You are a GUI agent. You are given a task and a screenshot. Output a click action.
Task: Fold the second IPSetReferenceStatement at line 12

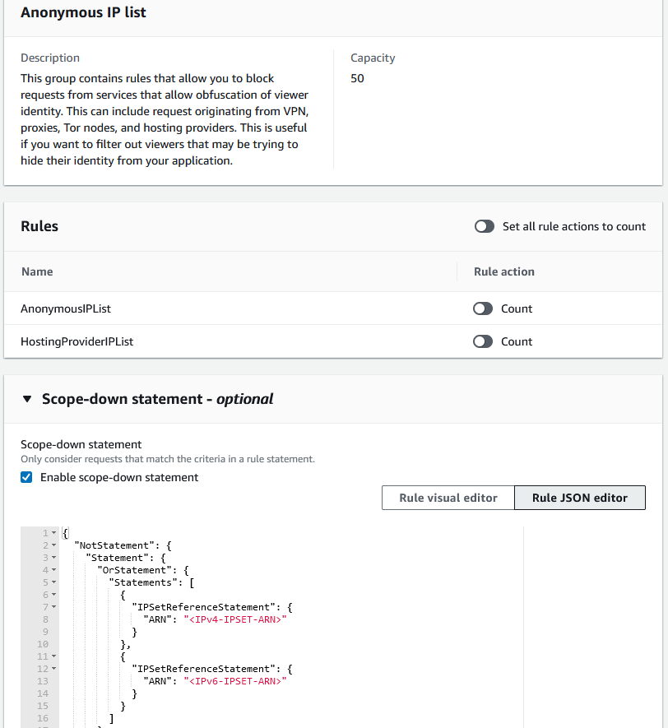(x=53, y=669)
